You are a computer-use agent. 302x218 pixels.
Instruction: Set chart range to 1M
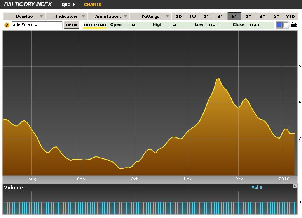click(x=207, y=16)
